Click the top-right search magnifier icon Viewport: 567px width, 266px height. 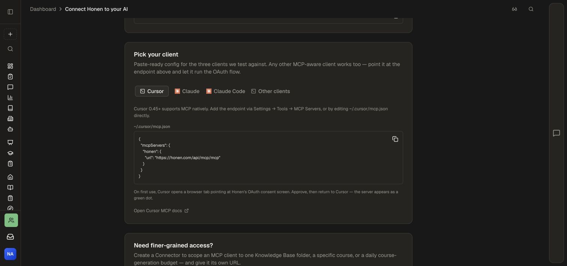[x=531, y=9]
